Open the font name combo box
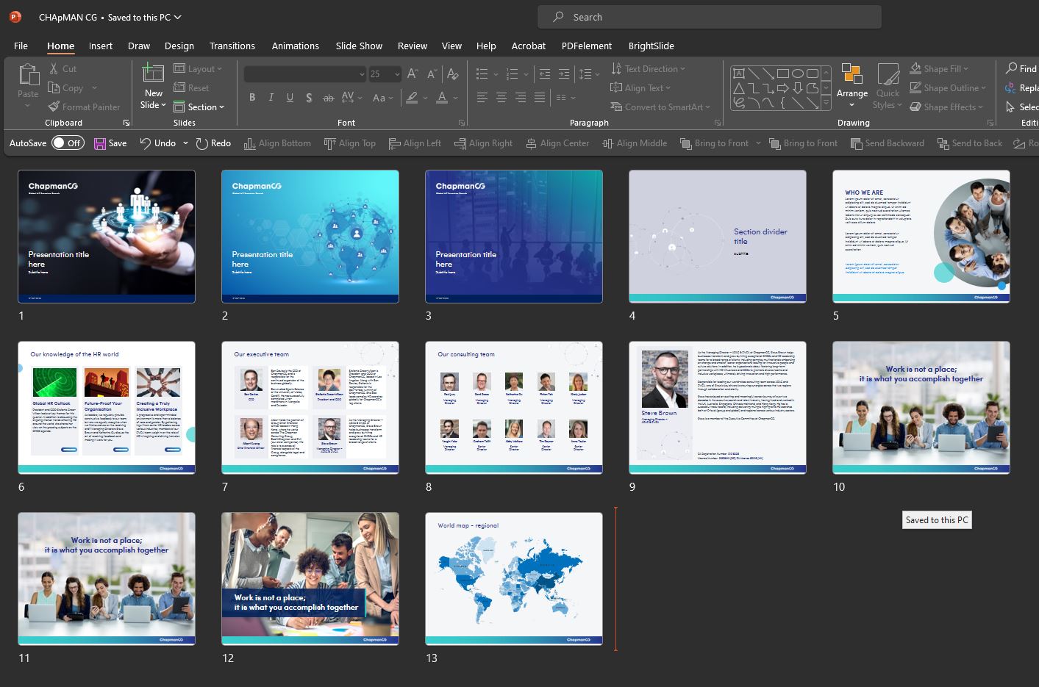The width and height of the screenshot is (1039, 687). click(x=304, y=73)
